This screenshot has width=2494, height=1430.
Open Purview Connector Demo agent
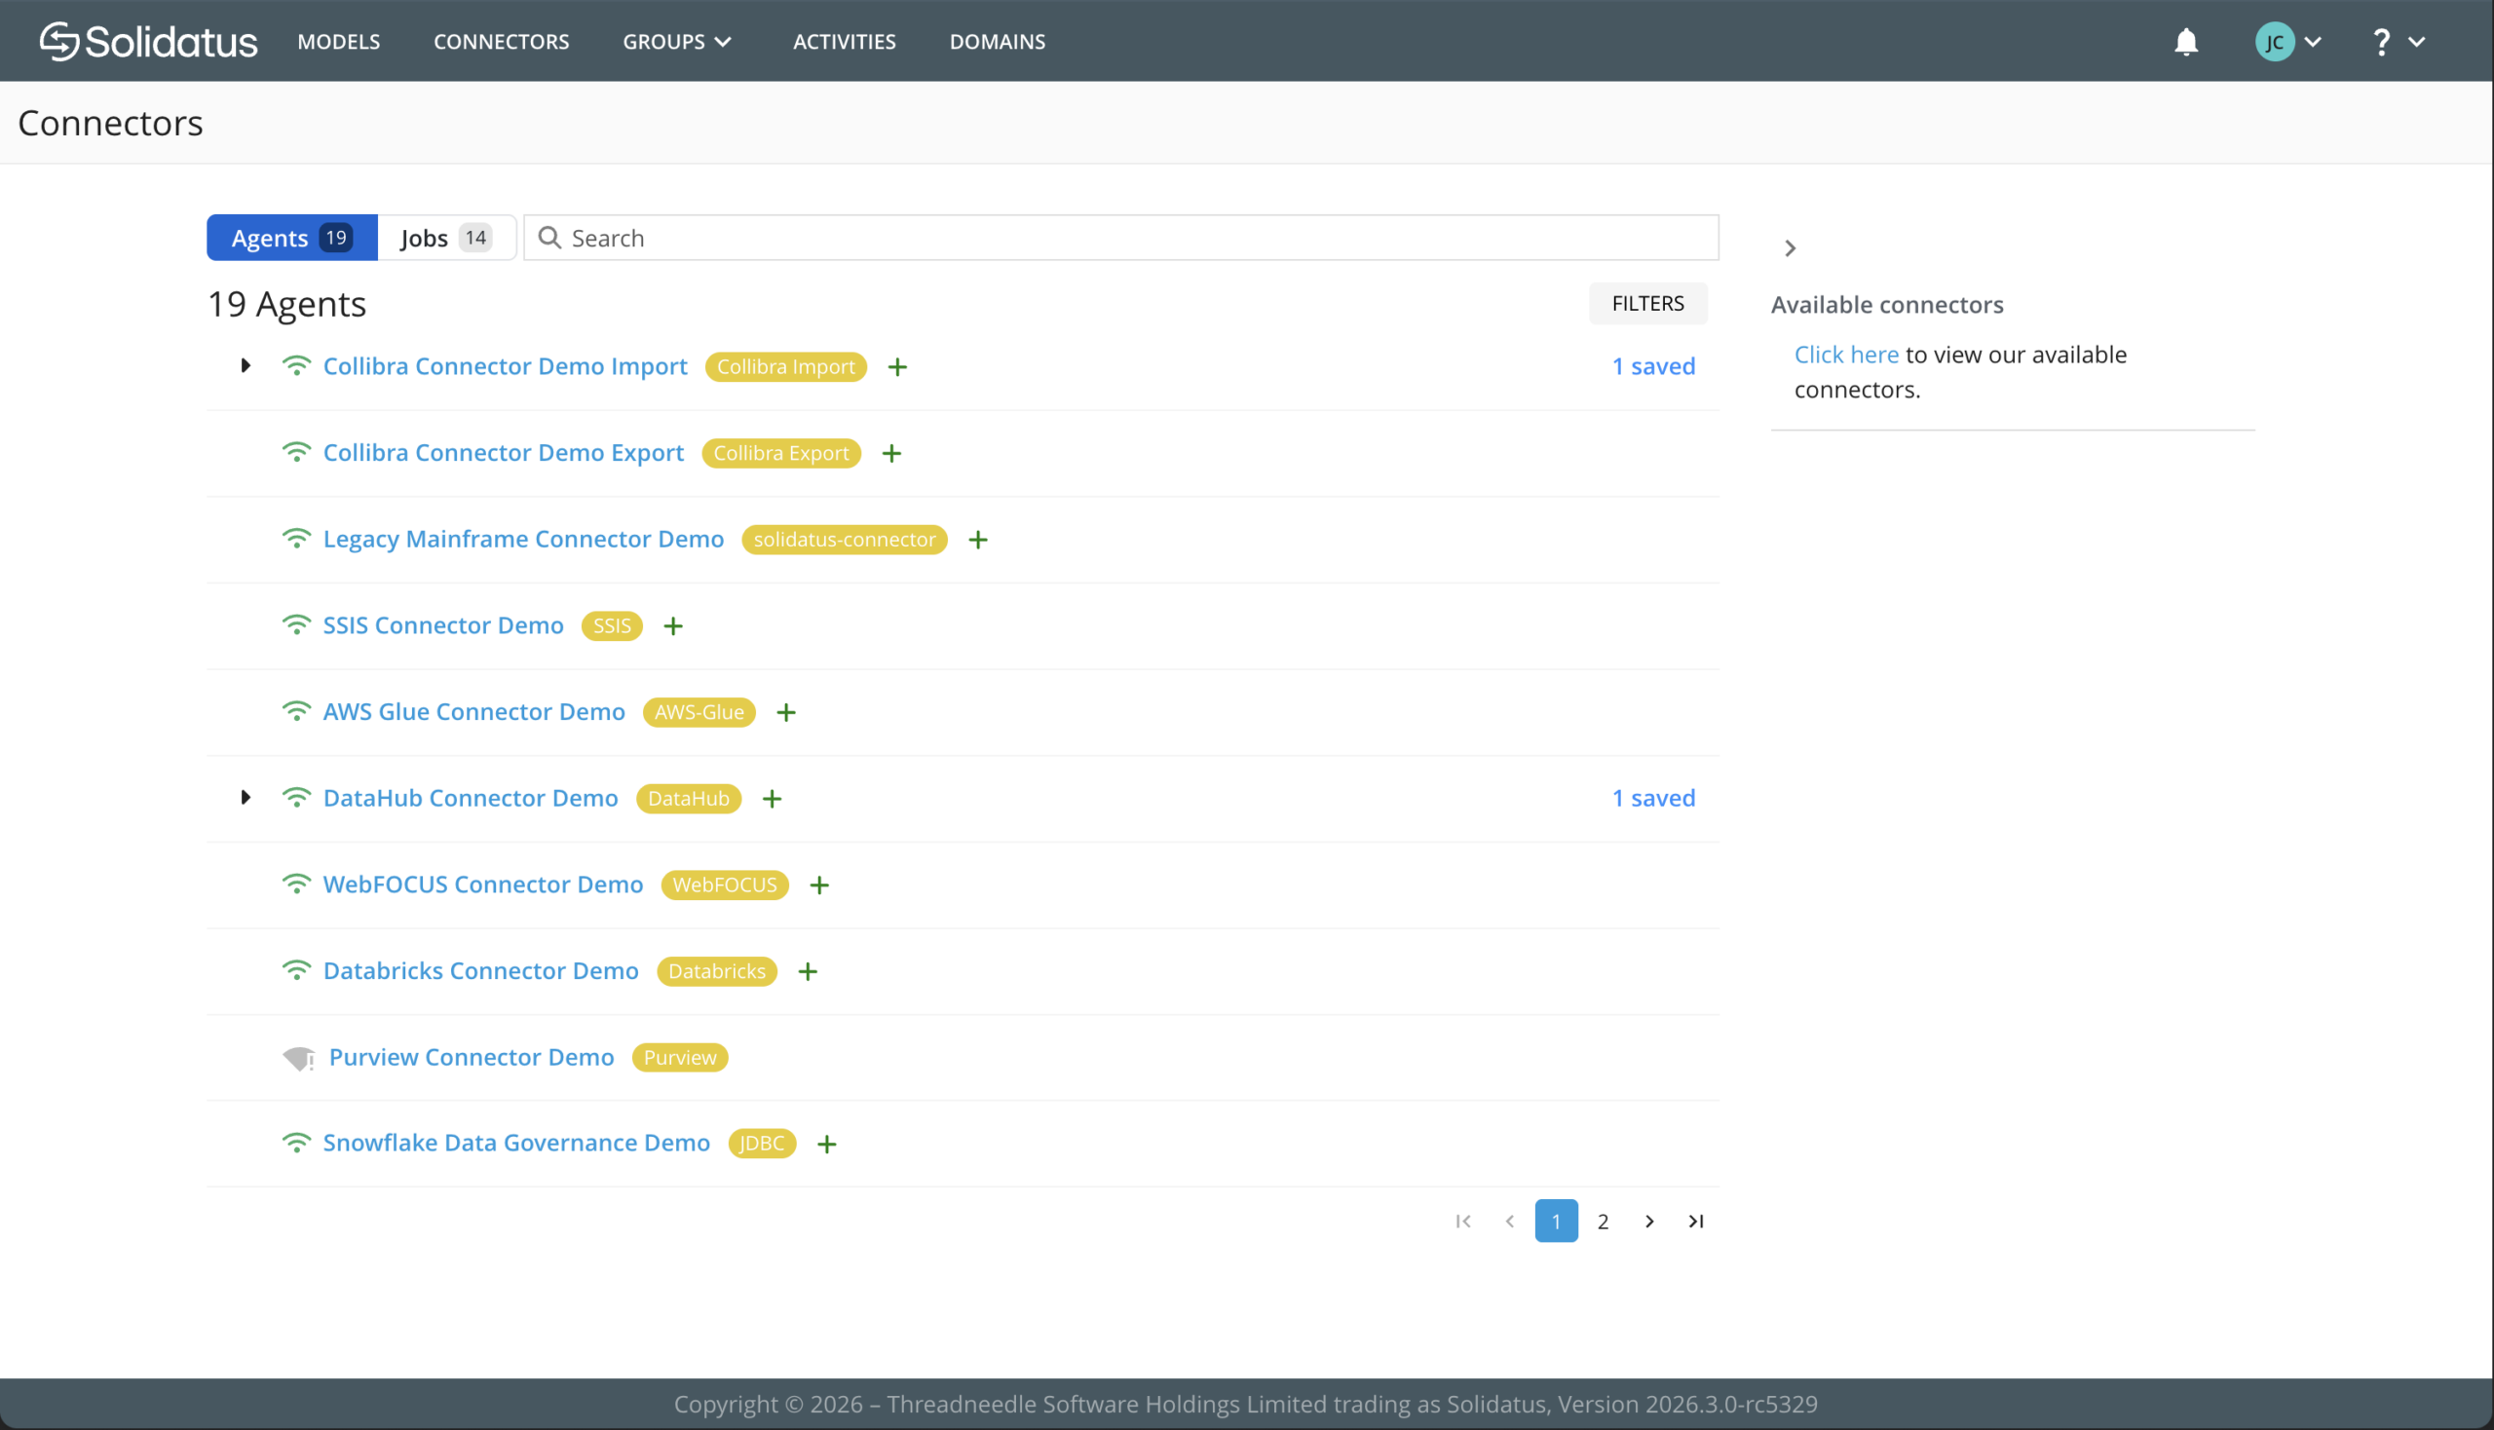(x=472, y=1058)
